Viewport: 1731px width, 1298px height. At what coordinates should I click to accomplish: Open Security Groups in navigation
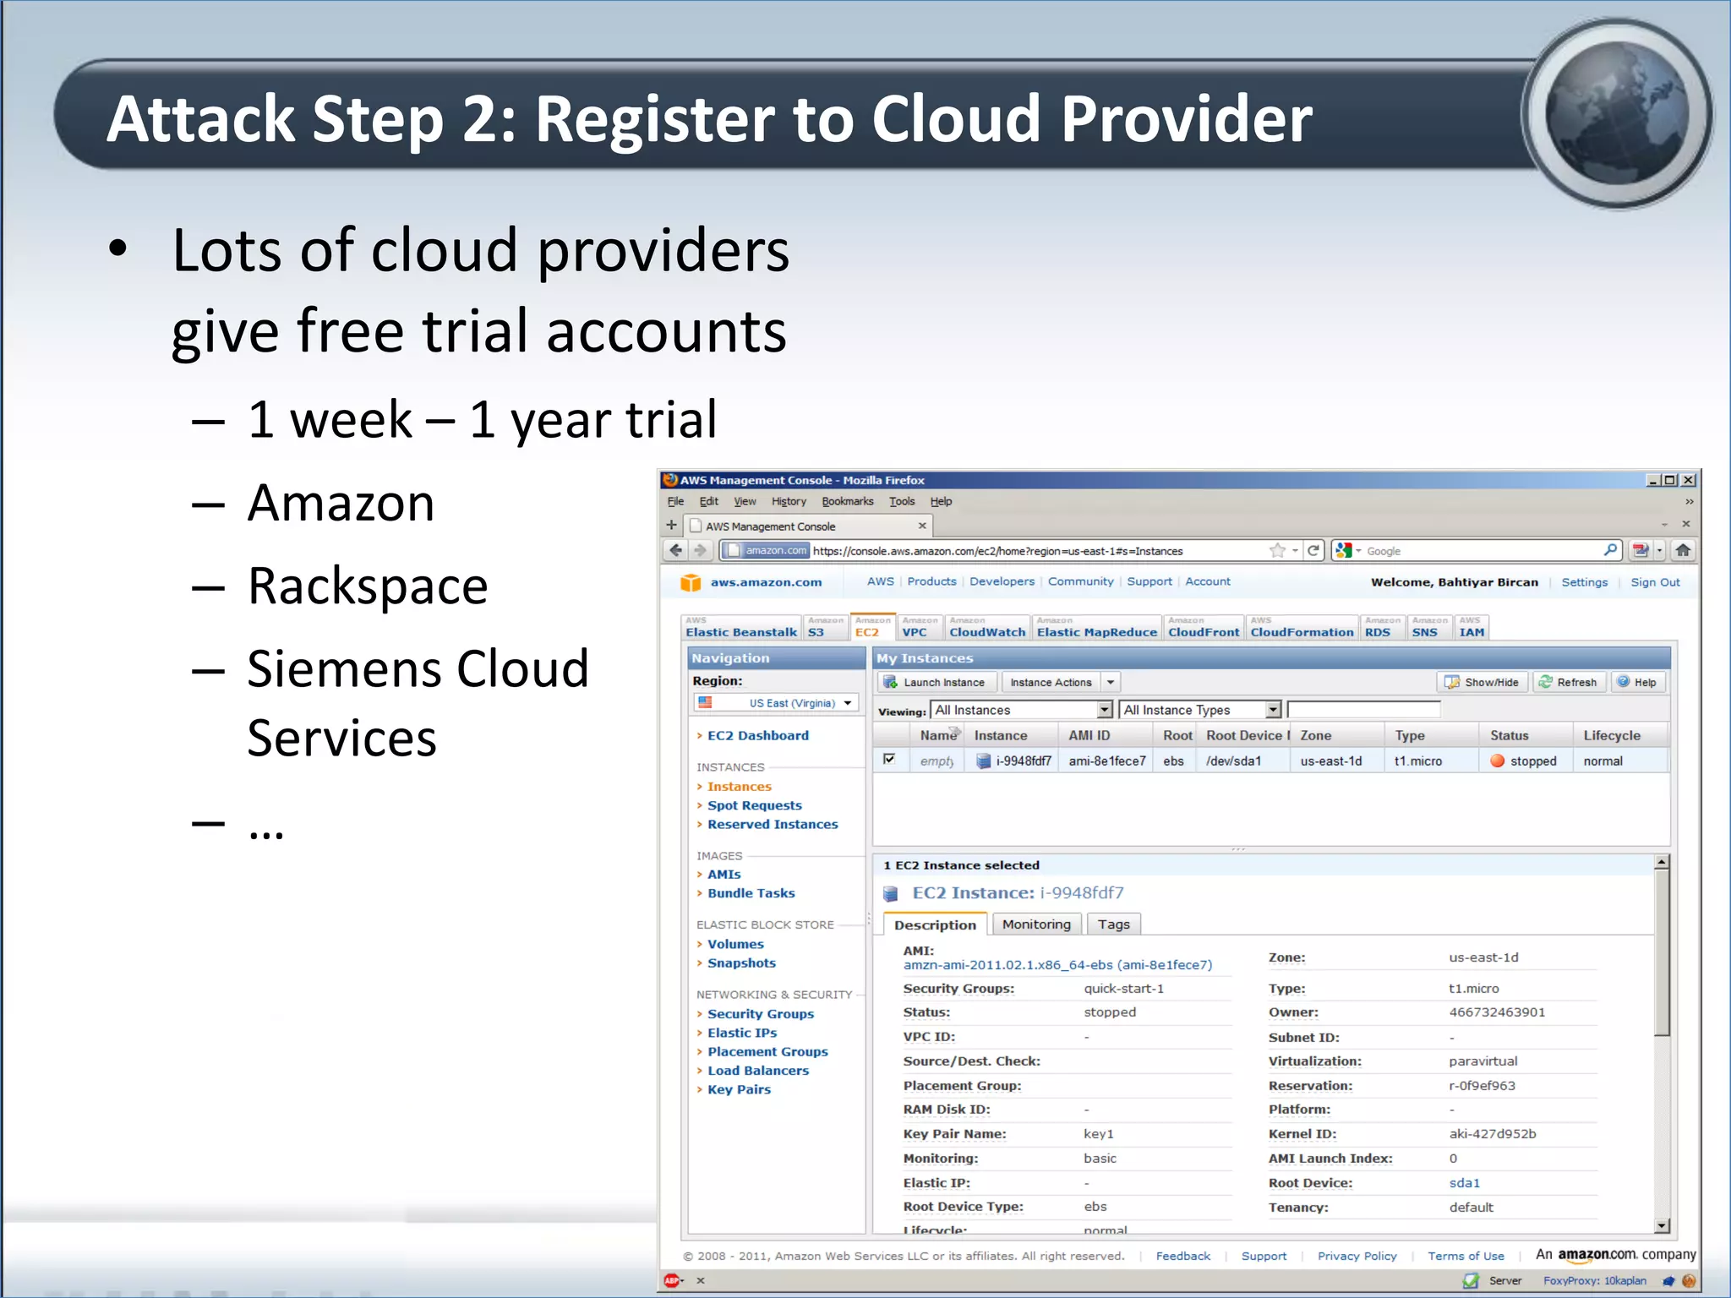761,1013
